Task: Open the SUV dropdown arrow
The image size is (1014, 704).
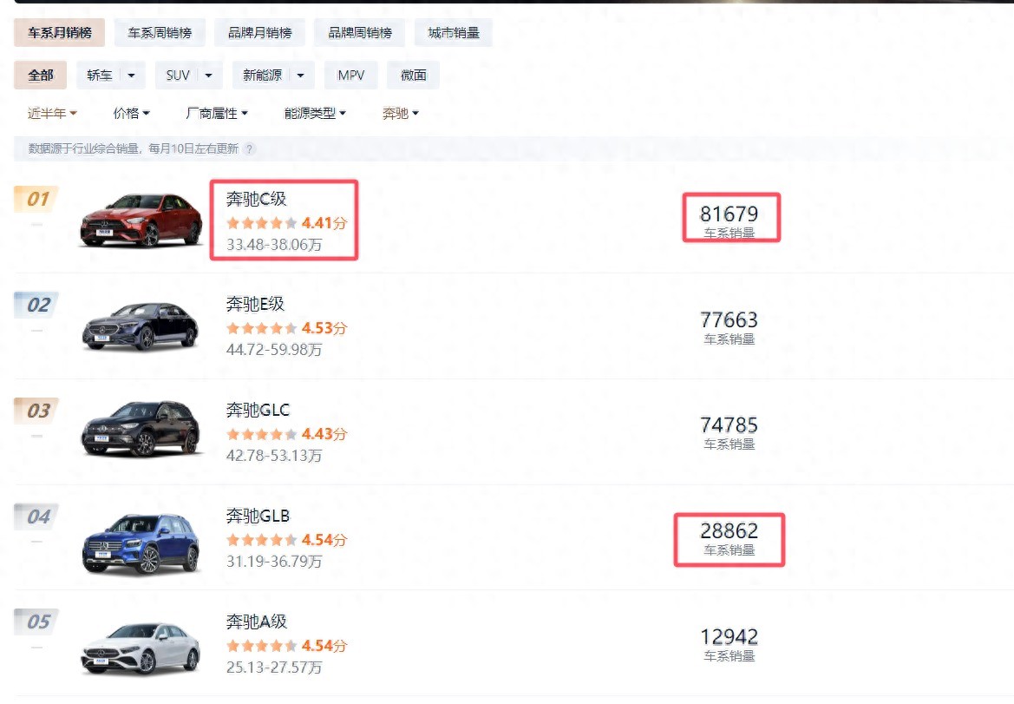Action: (208, 76)
